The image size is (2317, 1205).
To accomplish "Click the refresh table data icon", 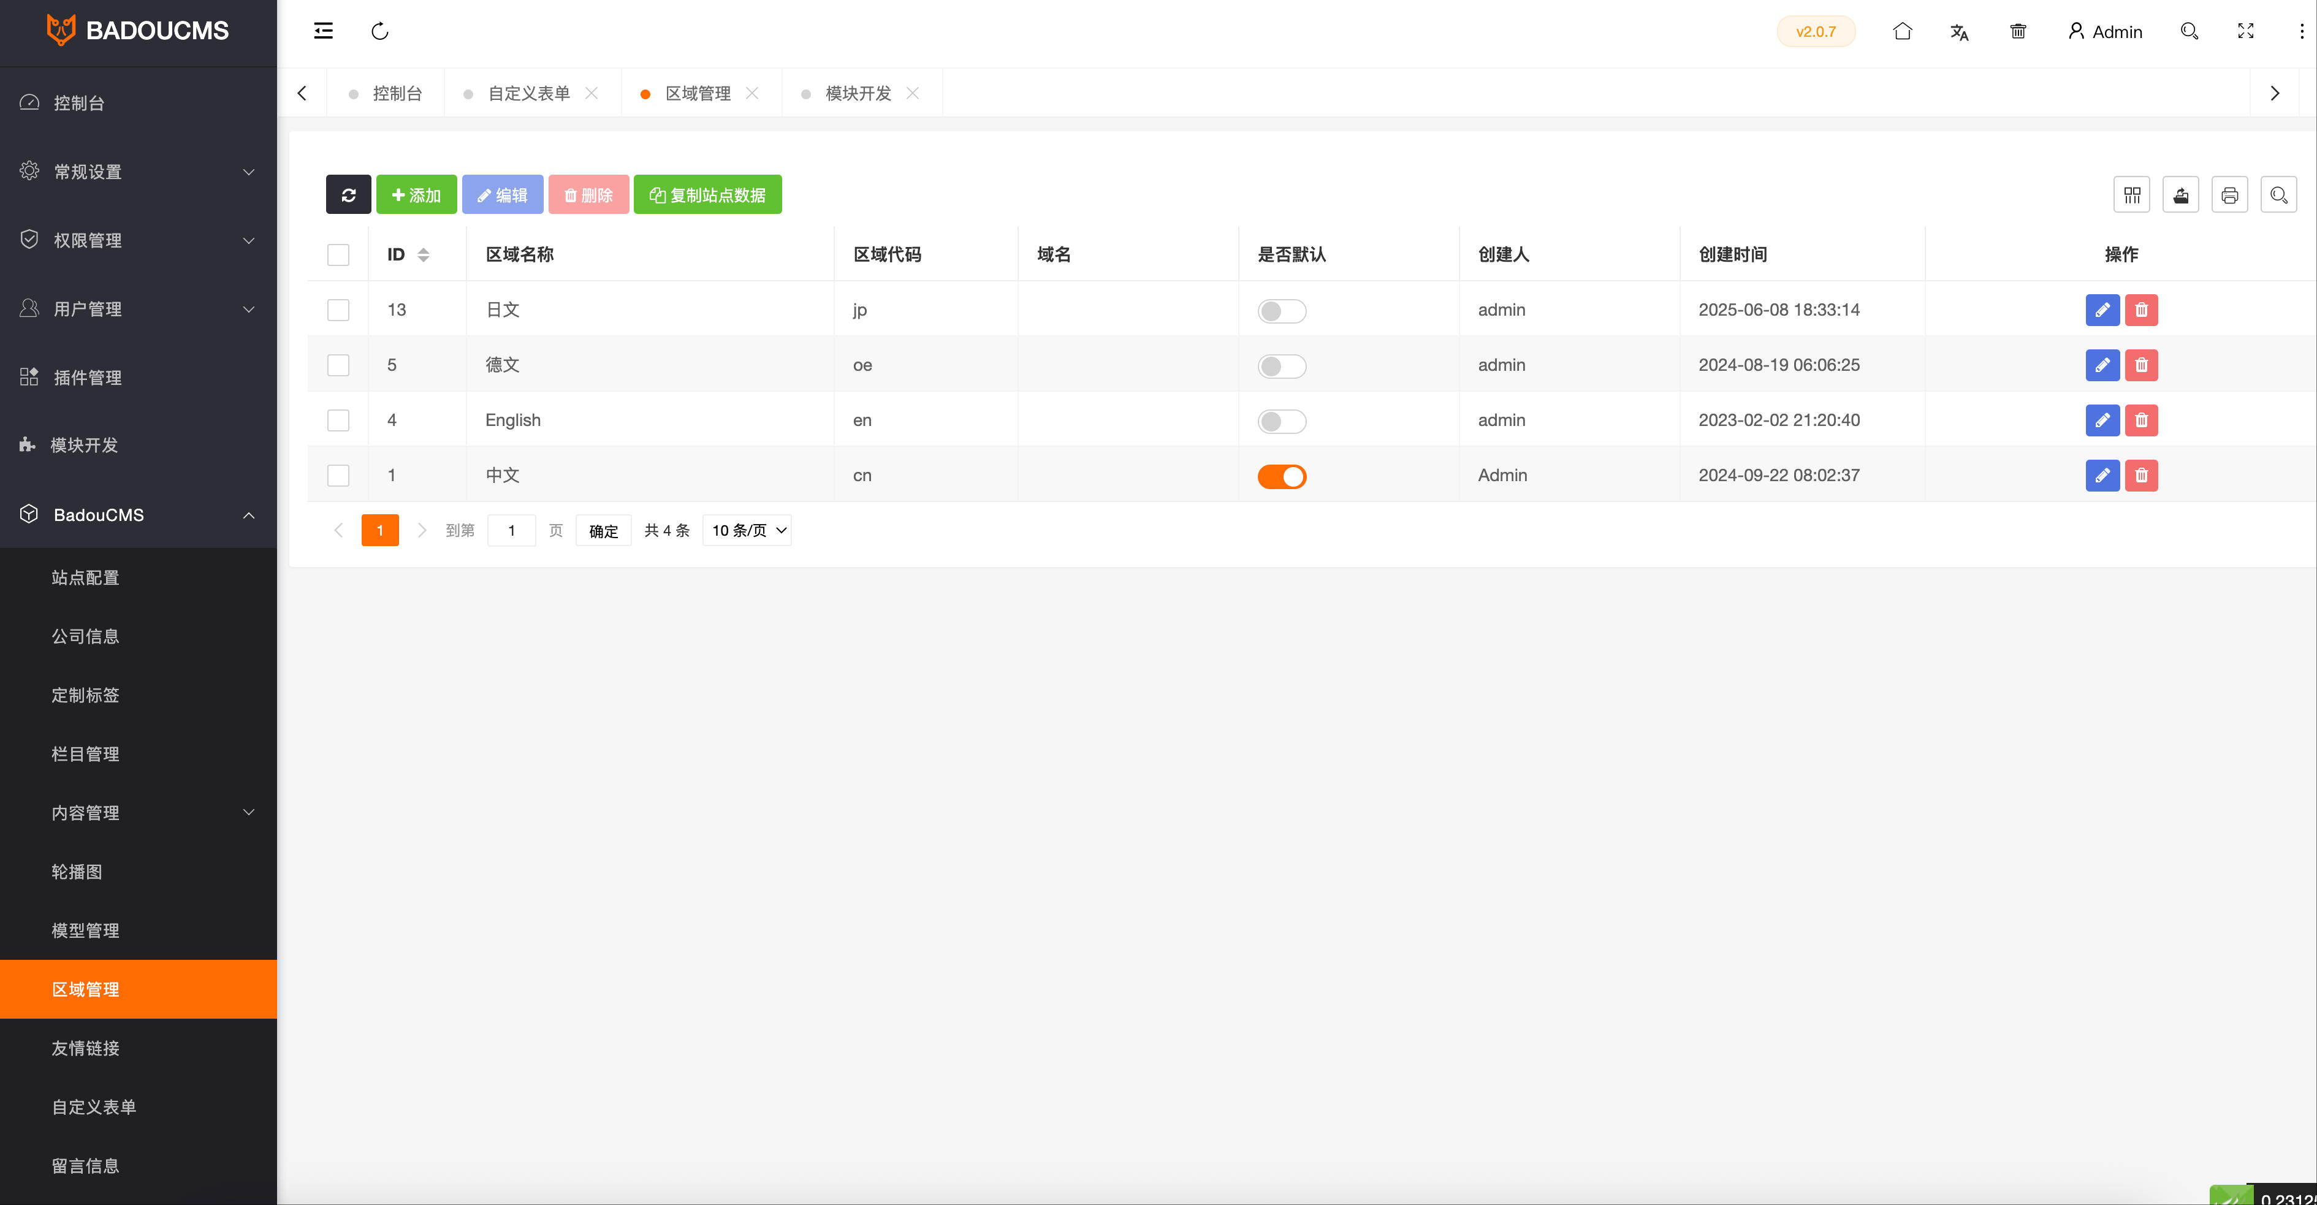I will [348, 194].
